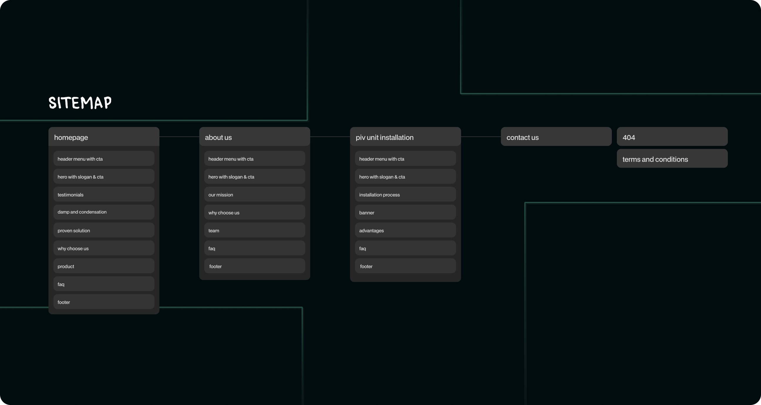Screen dimensions: 761x405
Task: Click the installation process item
Action: 405,194
